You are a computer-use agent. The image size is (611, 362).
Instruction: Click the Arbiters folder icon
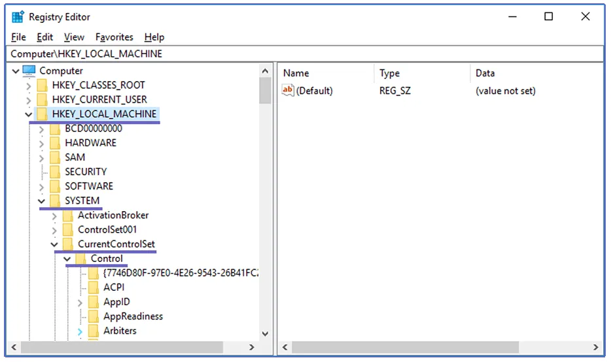(94, 331)
